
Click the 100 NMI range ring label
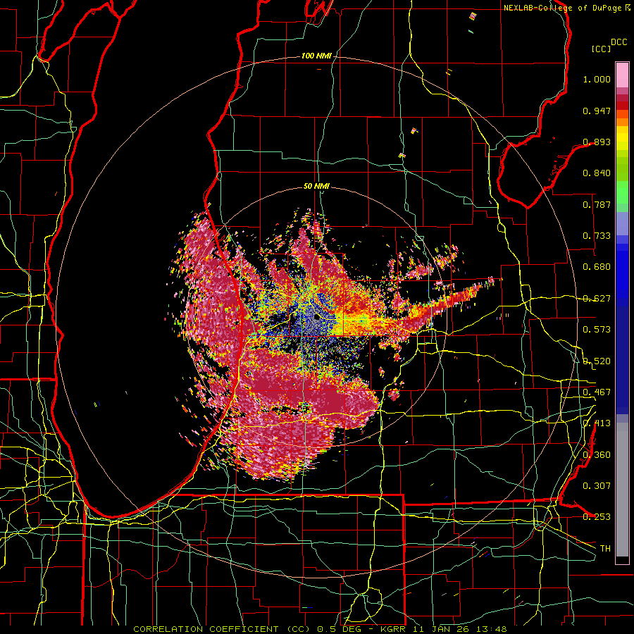[x=316, y=56]
